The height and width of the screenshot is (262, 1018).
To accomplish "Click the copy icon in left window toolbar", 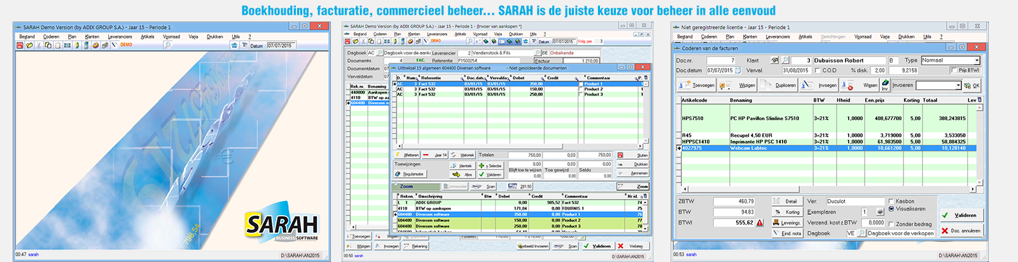I will (48, 45).
